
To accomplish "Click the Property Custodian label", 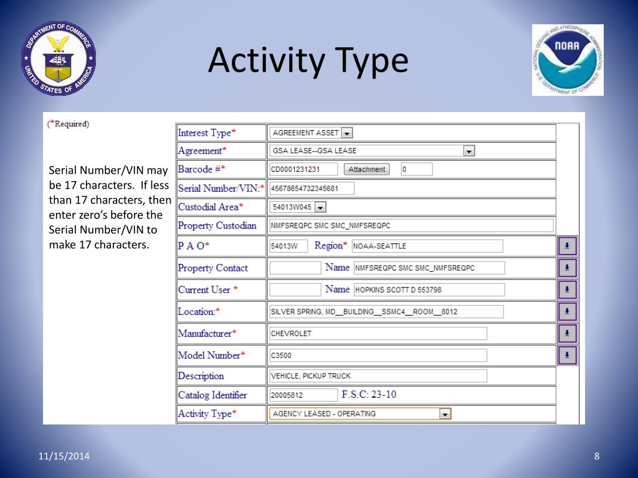I will coord(217,225).
